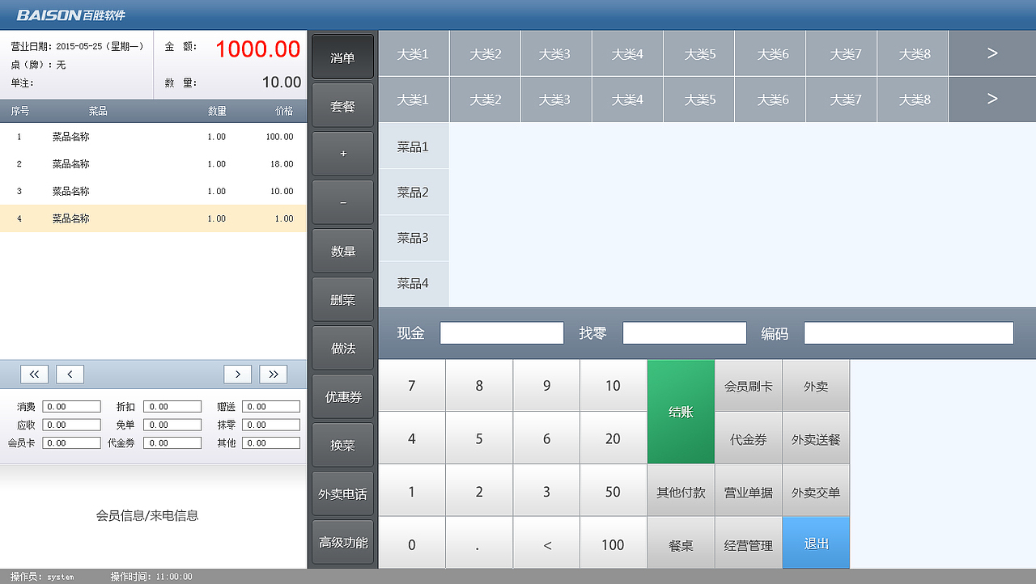
Task: Tap quick amount 20 key
Action: (x=614, y=438)
